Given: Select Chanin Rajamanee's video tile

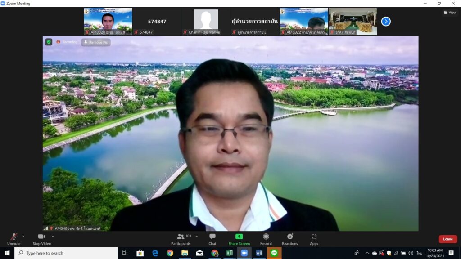Looking at the screenshot, I should click(206, 22).
